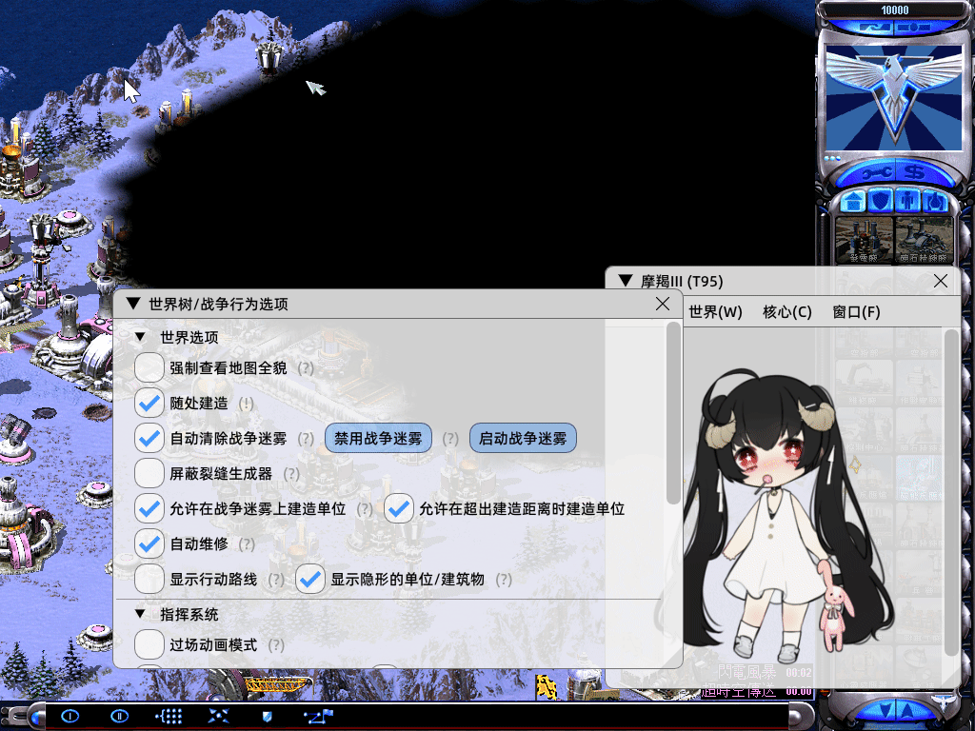Click the 禁用战争迷雾 button
The height and width of the screenshot is (731, 975).
pyautogui.click(x=378, y=438)
